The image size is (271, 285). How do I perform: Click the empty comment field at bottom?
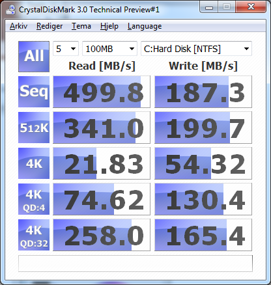click(x=135, y=264)
